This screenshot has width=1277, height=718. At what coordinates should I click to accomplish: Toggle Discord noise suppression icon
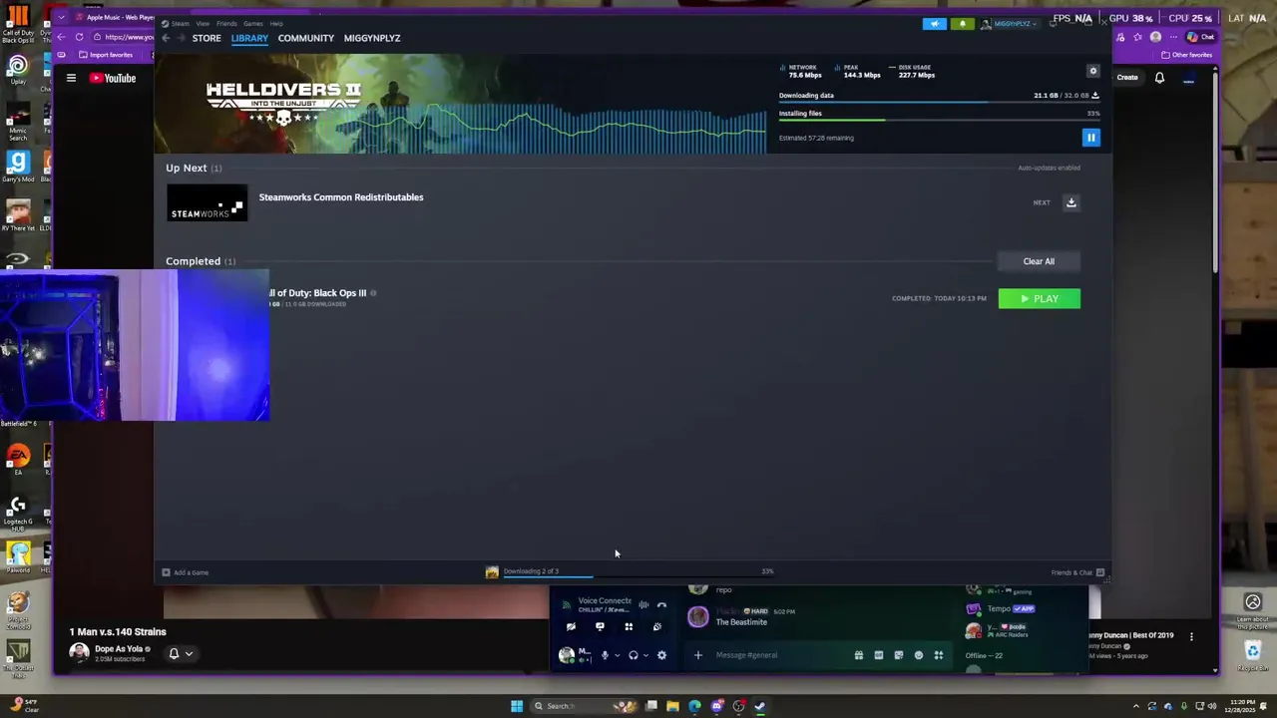tap(643, 605)
